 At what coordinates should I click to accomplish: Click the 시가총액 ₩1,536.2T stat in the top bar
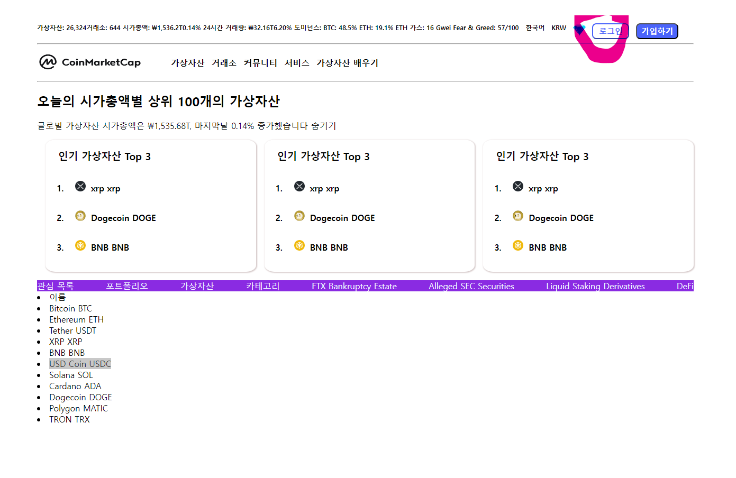162,28
